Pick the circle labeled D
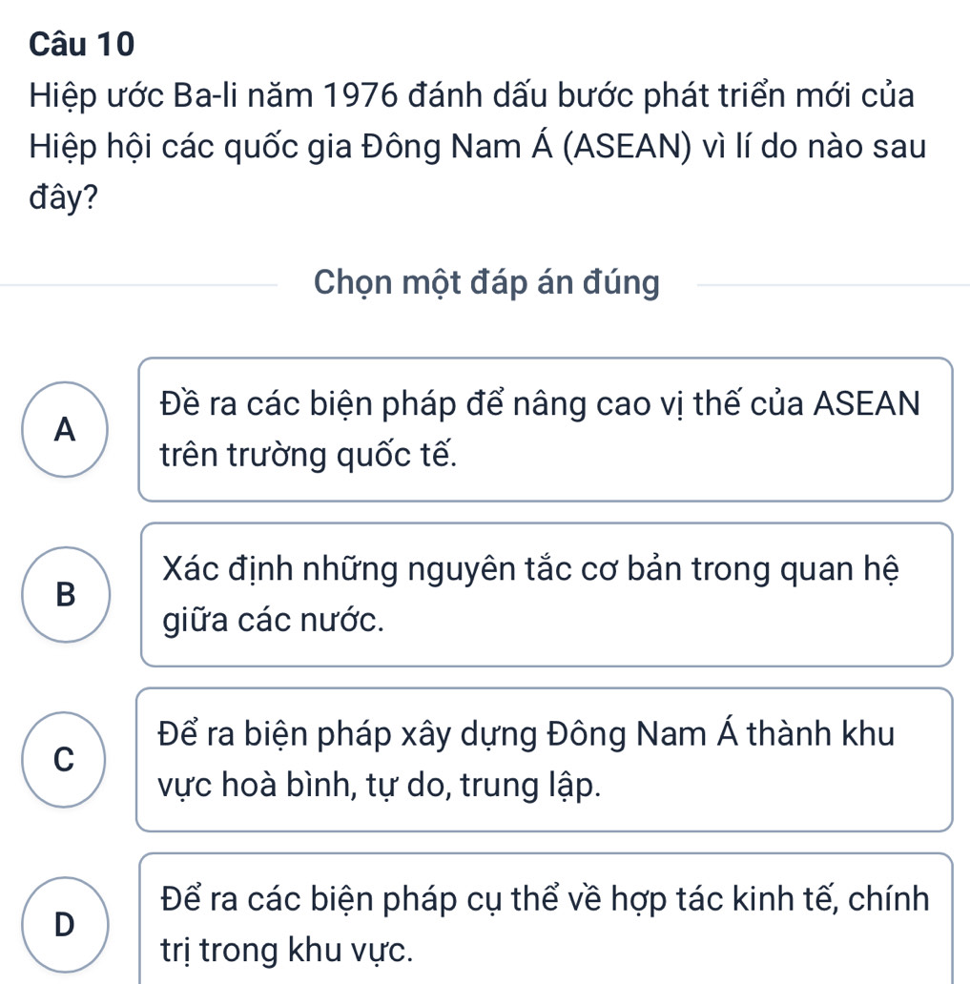 point(65,923)
